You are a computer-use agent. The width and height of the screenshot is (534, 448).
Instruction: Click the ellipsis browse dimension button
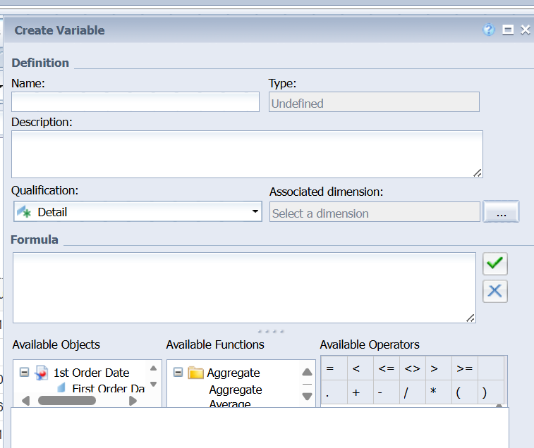point(501,212)
